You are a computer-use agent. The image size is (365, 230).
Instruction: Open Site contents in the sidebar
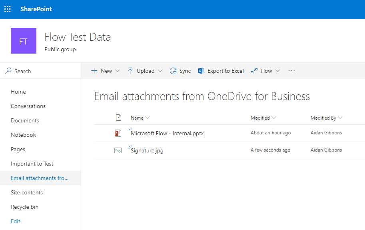(27, 192)
